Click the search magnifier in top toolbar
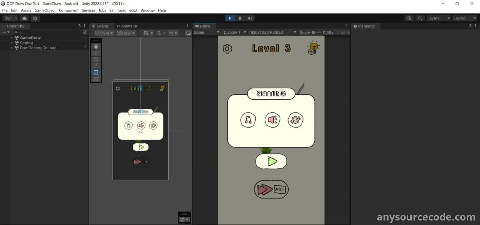The height and width of the screenshot is (225, 480). tap(420, 18)
